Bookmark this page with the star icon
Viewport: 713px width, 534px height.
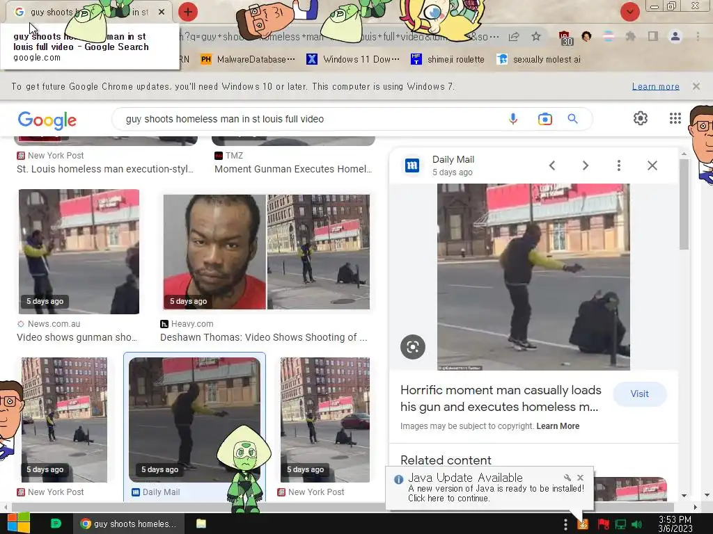[536, 37]
